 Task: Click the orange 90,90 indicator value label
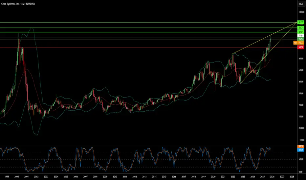301,146
